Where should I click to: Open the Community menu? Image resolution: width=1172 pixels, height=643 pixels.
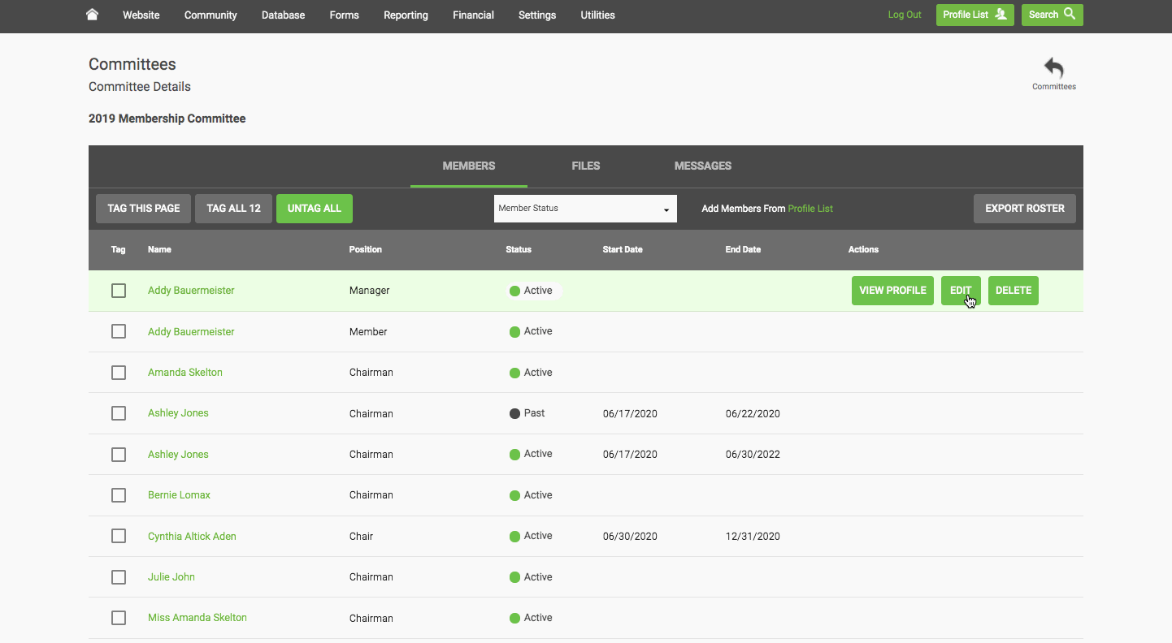tap(211, 15)
